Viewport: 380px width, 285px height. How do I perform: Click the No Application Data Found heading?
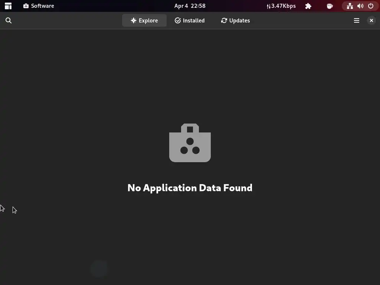(190, 188)
